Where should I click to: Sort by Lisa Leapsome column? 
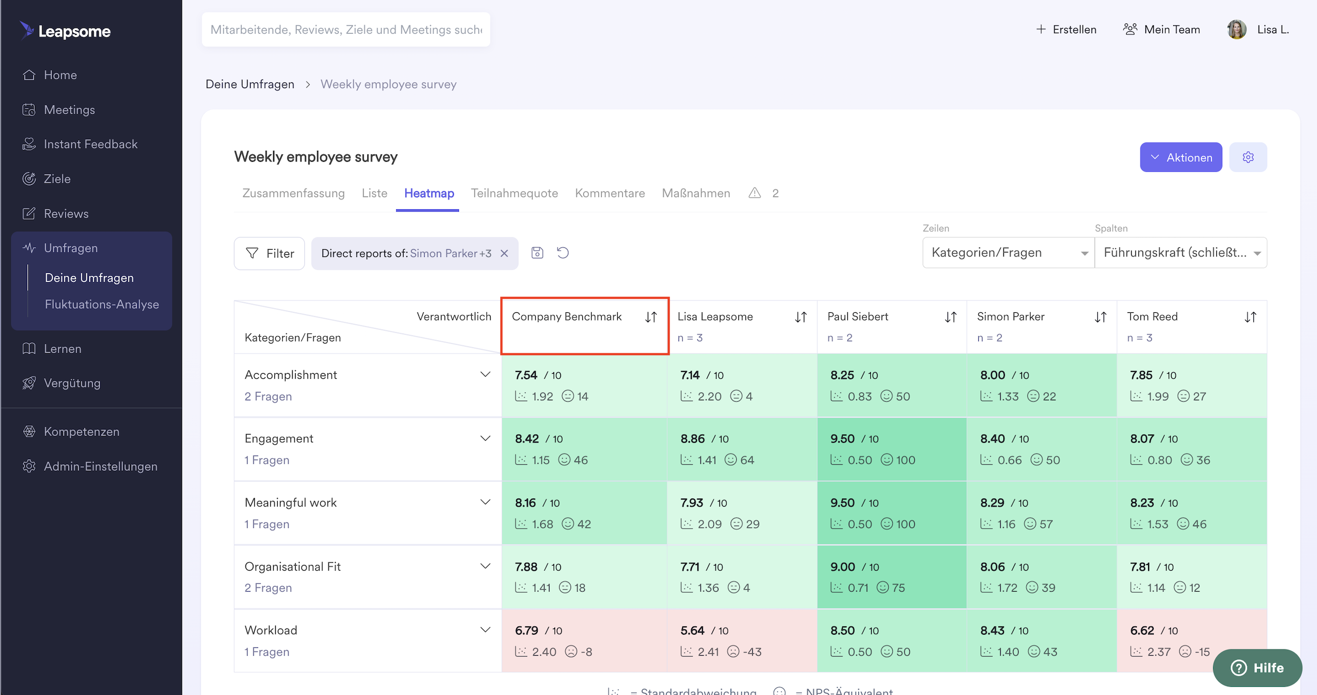pyautogui.click(x=801, y=317)
